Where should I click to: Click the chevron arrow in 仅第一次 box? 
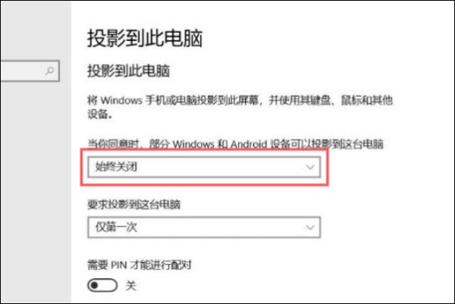coord(310,227)
